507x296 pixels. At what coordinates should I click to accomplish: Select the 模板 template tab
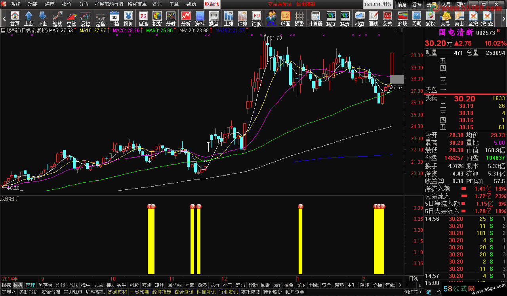coord(18,285)
